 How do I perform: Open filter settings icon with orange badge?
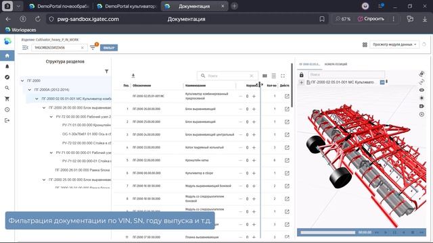(x=93, y=47)
